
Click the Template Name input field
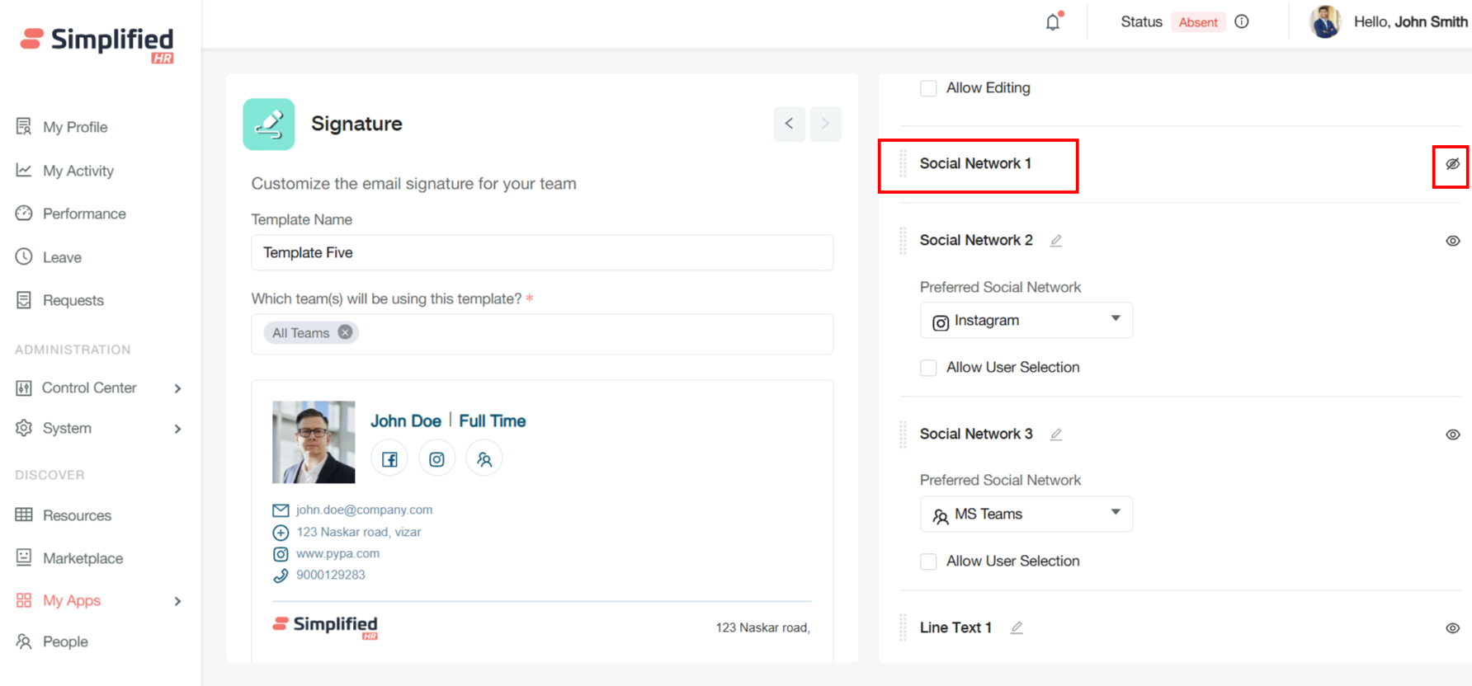541,252
